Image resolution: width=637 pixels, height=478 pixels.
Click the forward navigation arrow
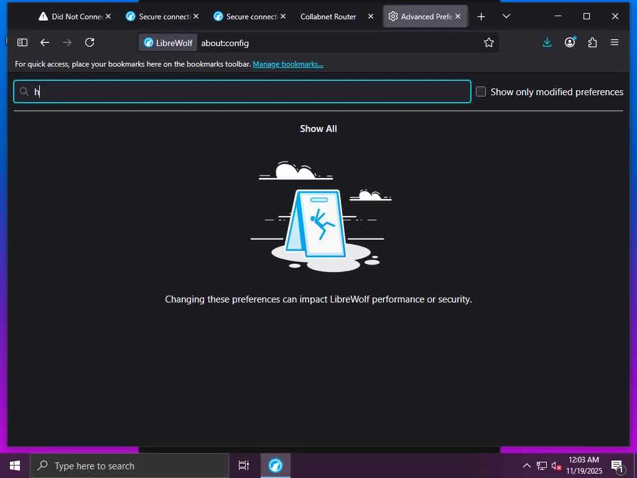point(67,42)
